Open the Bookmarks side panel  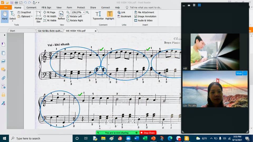click(x=3, y=44)
